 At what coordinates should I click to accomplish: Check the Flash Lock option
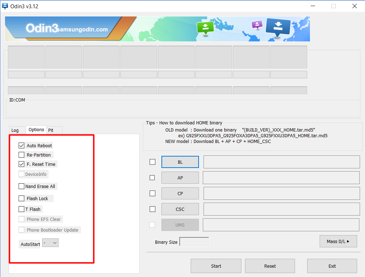[21, 198]
